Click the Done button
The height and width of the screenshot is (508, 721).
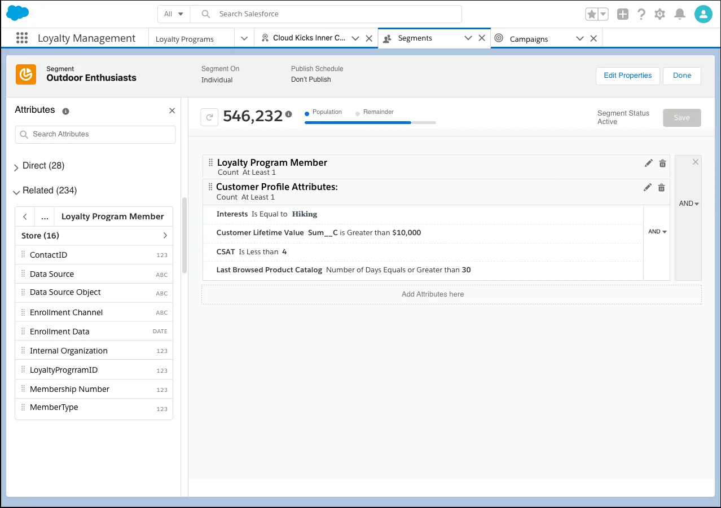click(682, 76)
